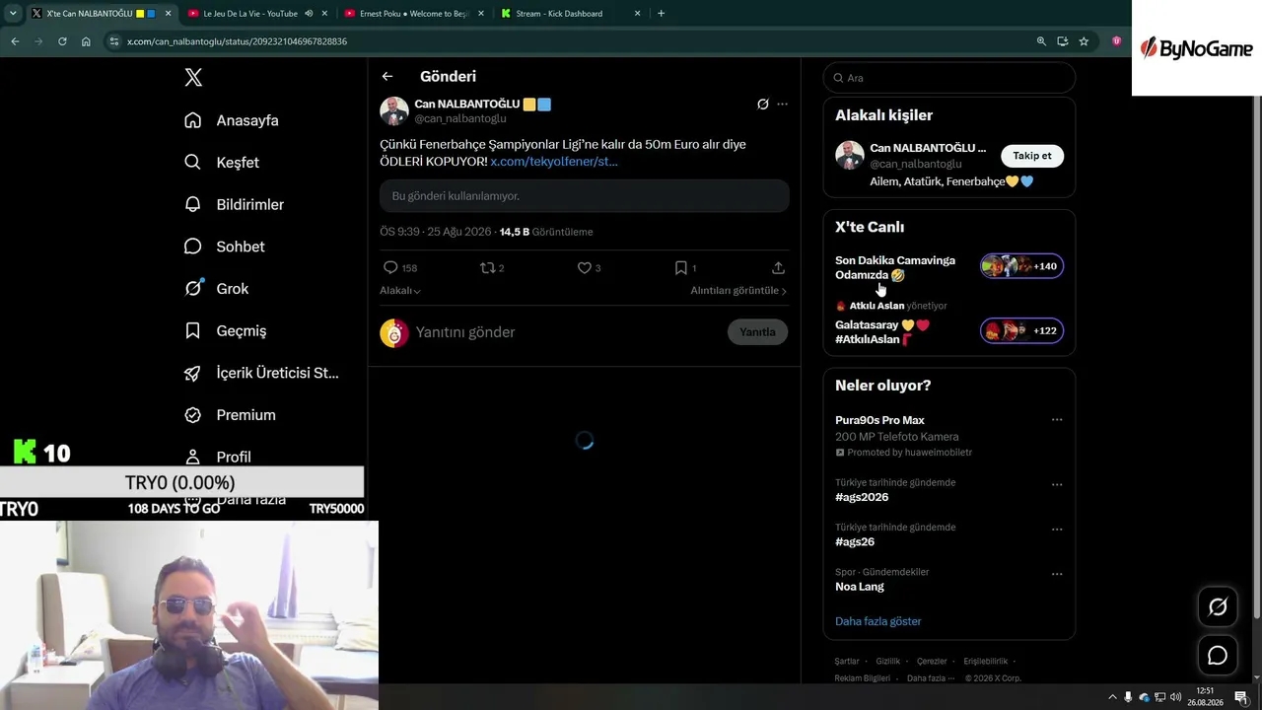This screenshot has width=1262, height=710.
Task: Open Windows notification center icon
Action: (x=1241, y=697)
